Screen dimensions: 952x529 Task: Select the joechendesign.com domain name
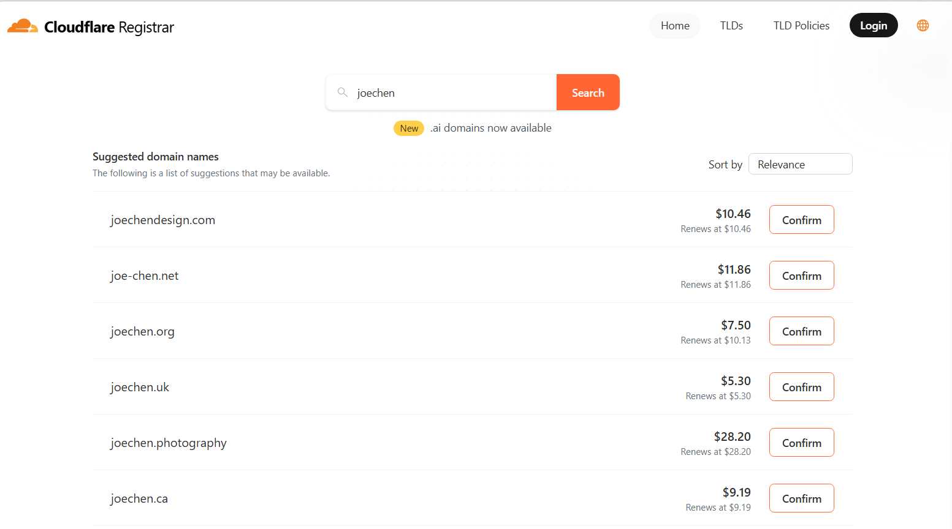pyautogui.click(x=163, y=220)
